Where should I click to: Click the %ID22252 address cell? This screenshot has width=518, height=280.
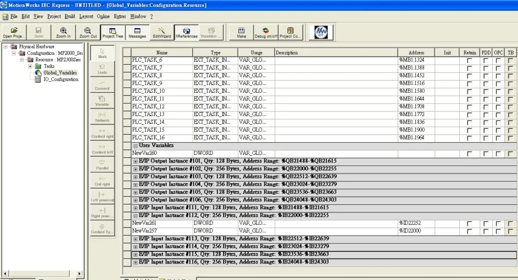point(416,223)
